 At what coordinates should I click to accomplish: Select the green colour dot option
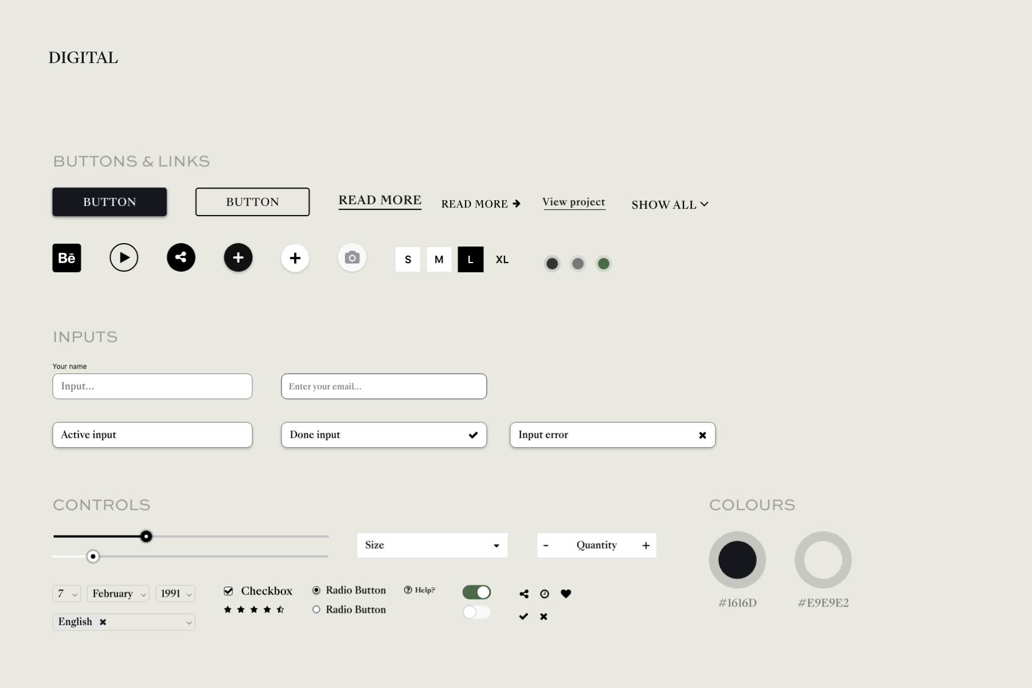click(604, 264)
